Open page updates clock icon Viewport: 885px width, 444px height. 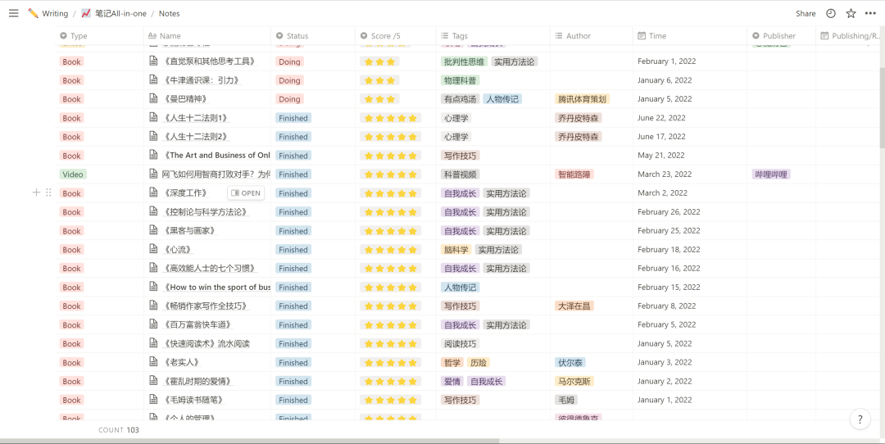[831, 14]
